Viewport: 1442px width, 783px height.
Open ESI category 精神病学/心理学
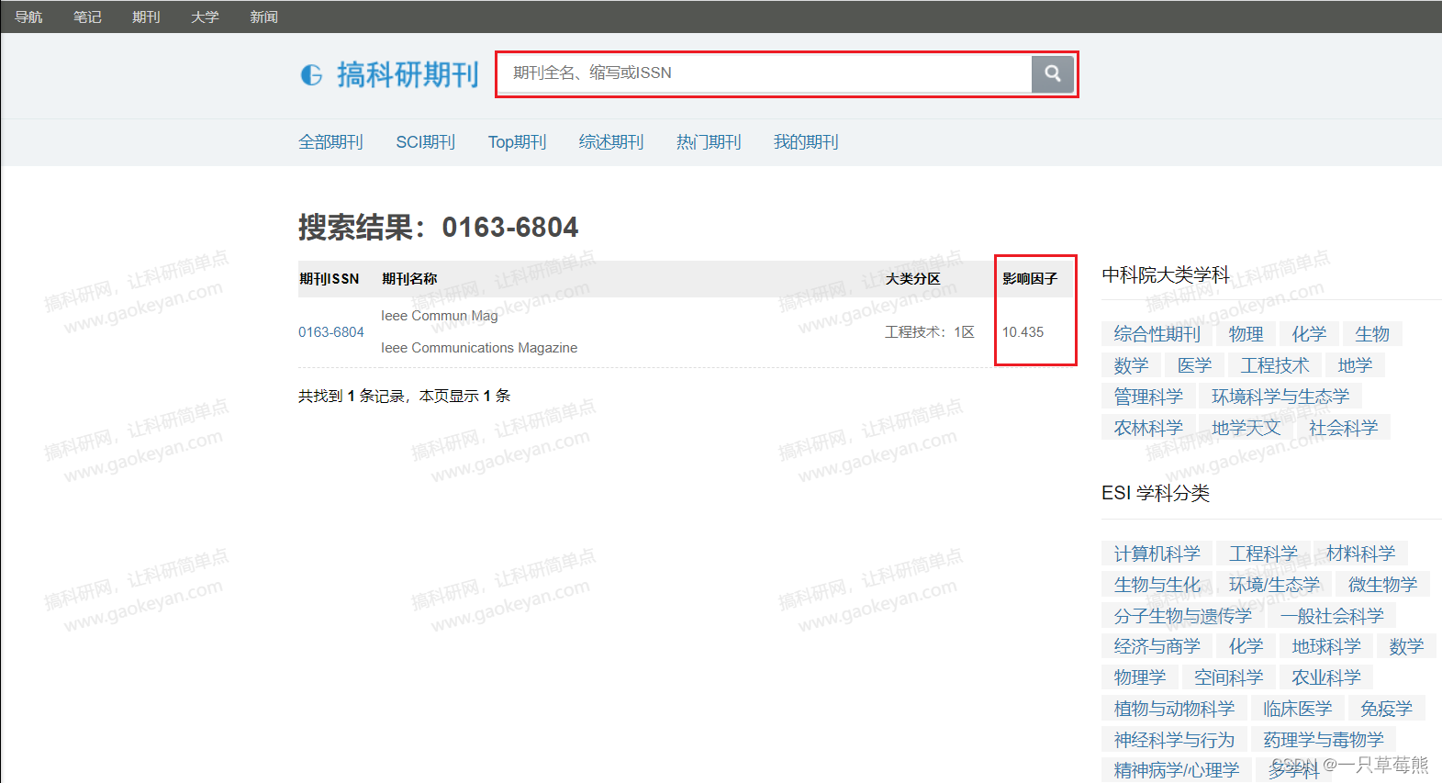pyautogui.click(x=1176, y=770)
